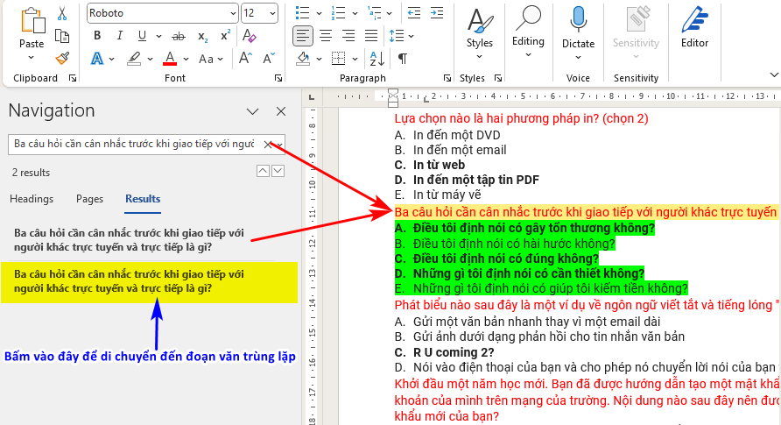Image resolution: width=781 pixels, height=425 pixels.
Task: Apply Text Effects with the blue A
Action: pyautogui.click(x=97, y=59)
